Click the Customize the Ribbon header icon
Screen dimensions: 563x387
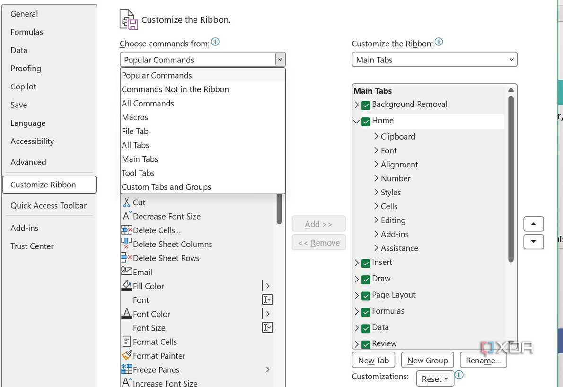pyautogui.click(x=129, y=20)
